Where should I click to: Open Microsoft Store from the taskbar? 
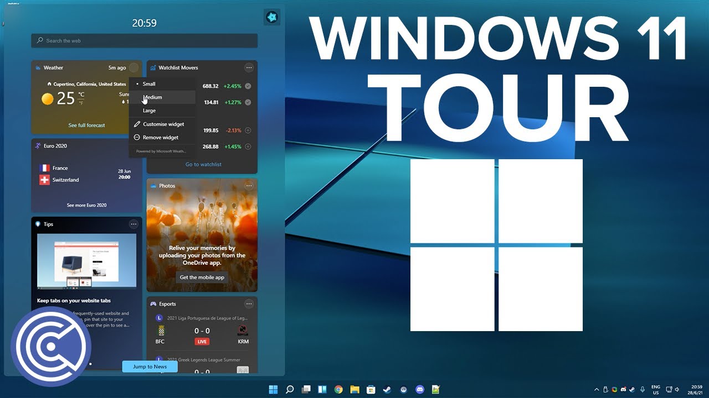371,390
